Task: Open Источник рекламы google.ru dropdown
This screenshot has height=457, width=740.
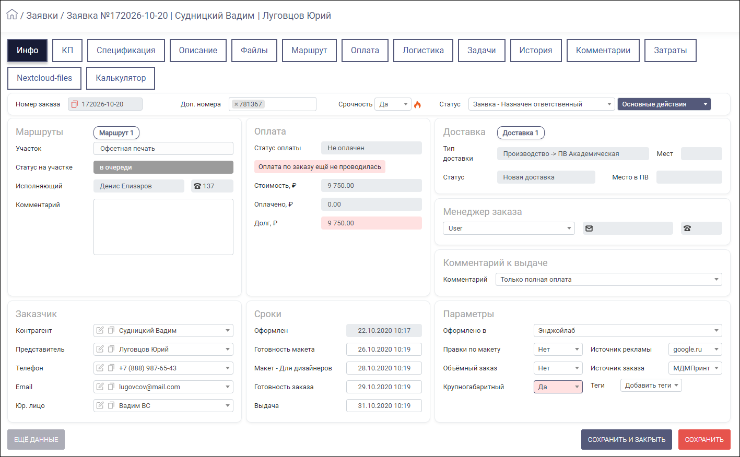Action: pyautogui.click(x=695, y=350)
